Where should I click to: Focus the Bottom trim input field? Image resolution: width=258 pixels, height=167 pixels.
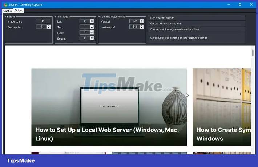pyautogui.click(x=85, y=38)
